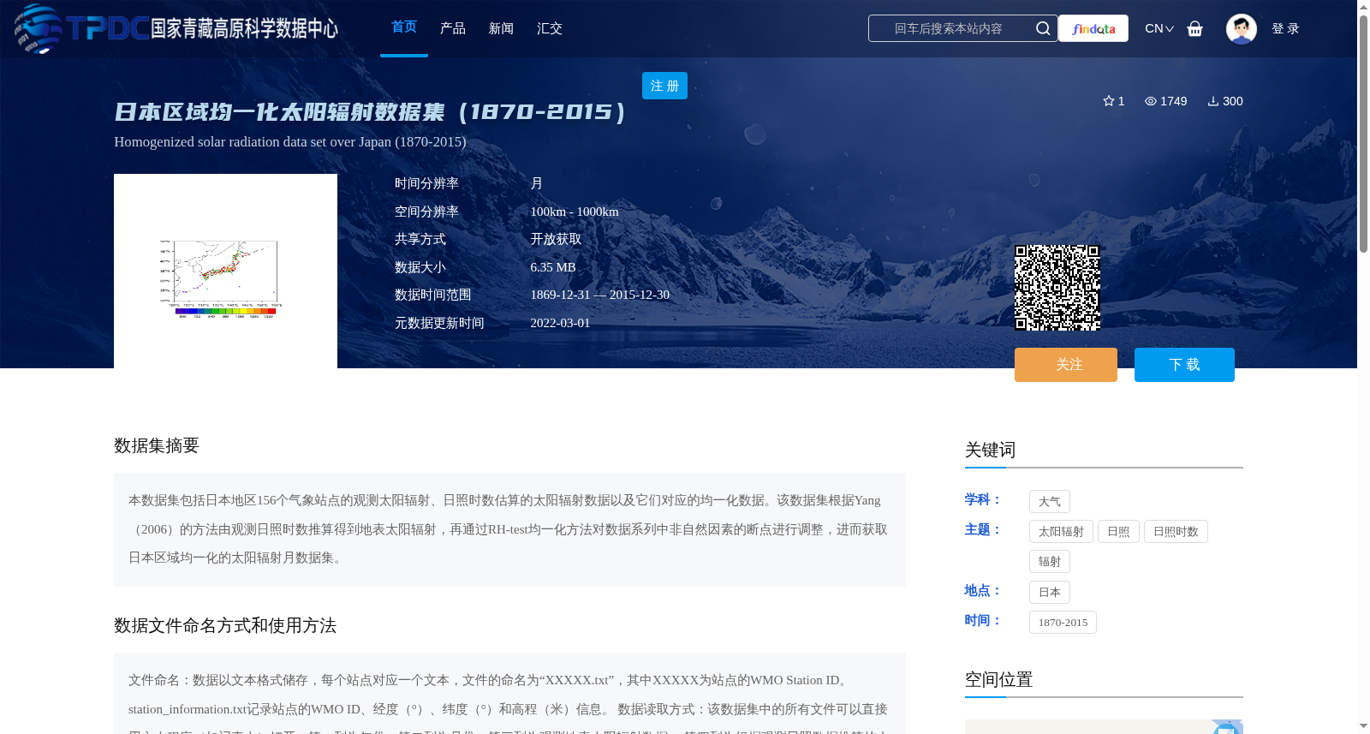Select the 日本 location tag
Viewport: 1370px width, 734px height.
tap(1050, 592)
